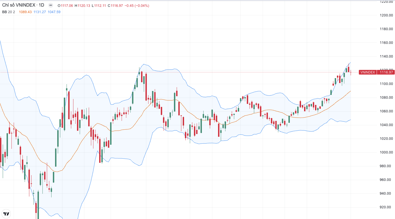Select the "Chỉ số VNINDEX · 1D" symbol title
The height and width of the screenshot is (219, 395).
pos(23,5)
